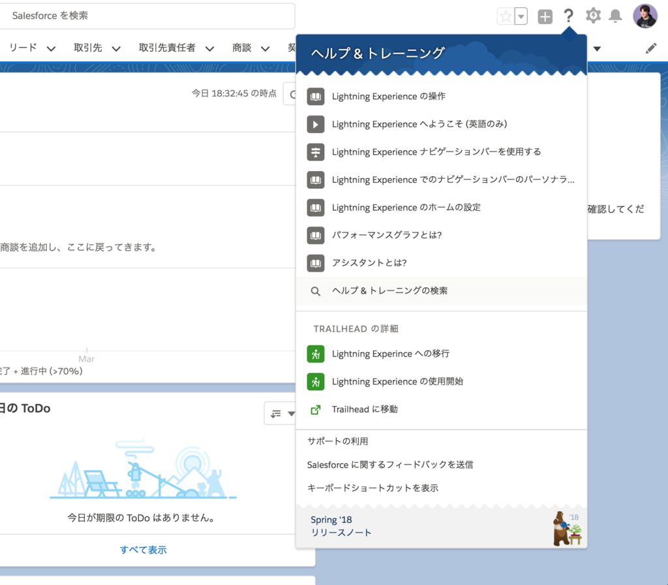Open the 取引先 tab
The width and height of the screenshot is (668, 585).
pos(88,48)
